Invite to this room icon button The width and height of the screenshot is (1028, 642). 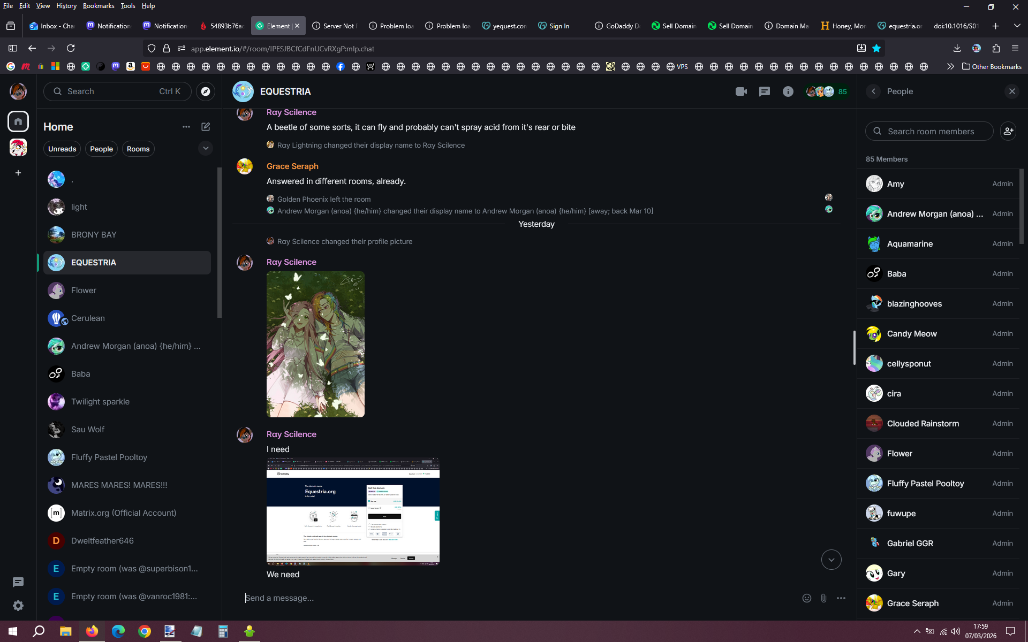pyautogui.click(x=1008, y=131)
